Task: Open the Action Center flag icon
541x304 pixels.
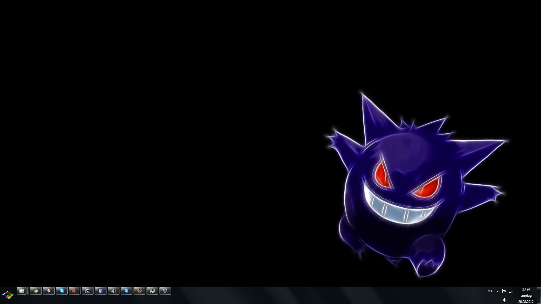Action: pyautogui.click(x=504, y=291)
